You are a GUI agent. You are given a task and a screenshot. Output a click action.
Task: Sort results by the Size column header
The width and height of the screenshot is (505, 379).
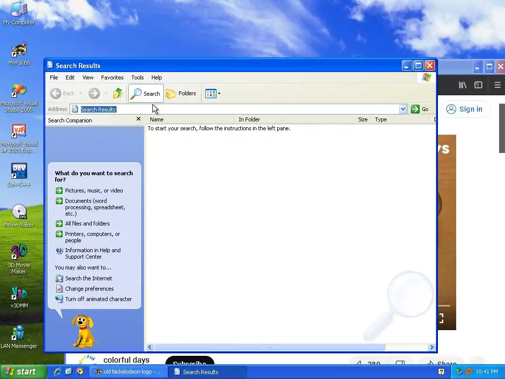(347, 119)
